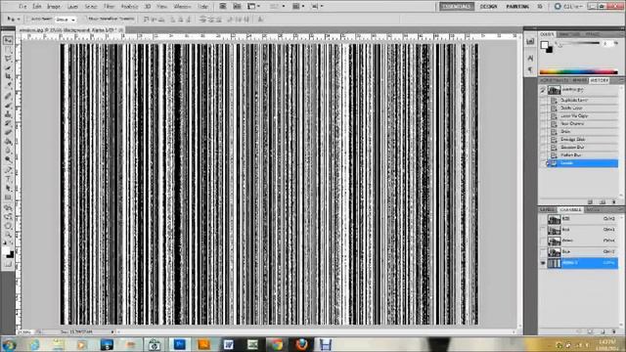Toggle visibility of the RGB channel
The height and width of the screenshot is (352, 626).
click(x=543, y=219)
